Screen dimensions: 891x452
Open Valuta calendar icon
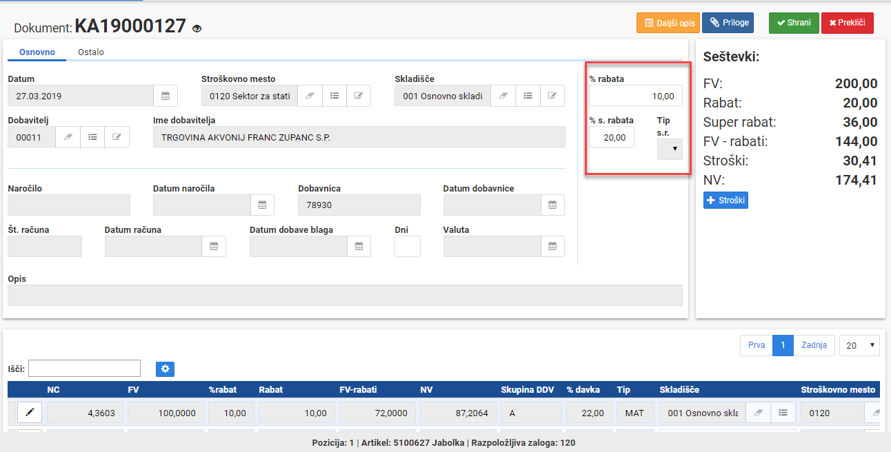(x=552, y=247)
